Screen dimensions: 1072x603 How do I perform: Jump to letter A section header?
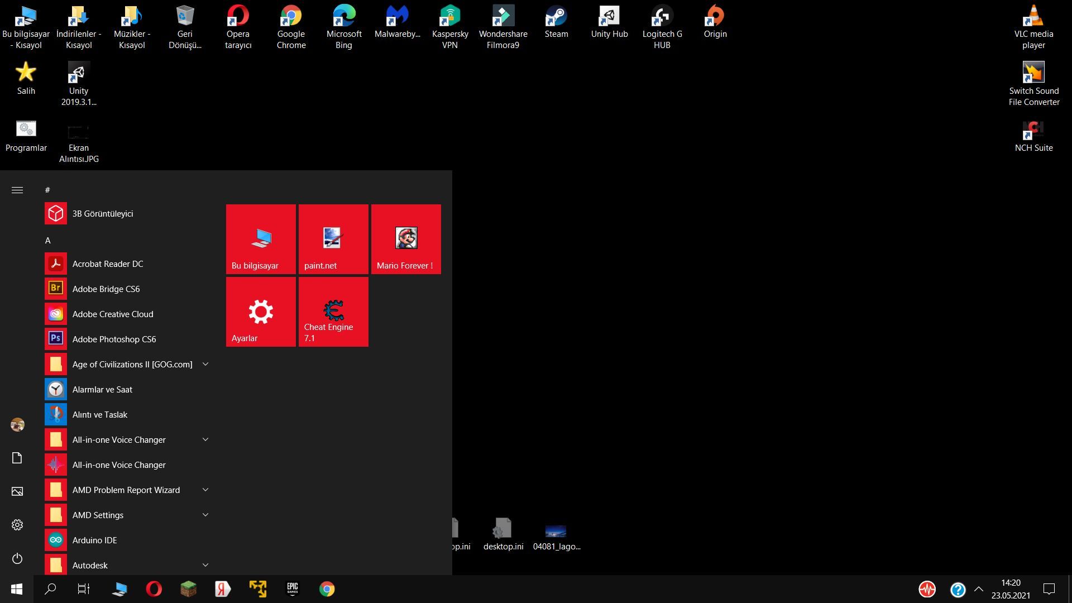coord(48,240)
